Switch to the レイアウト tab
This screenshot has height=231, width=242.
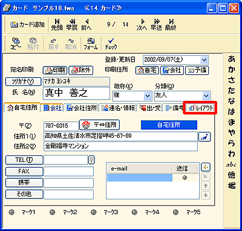point(200,108)
